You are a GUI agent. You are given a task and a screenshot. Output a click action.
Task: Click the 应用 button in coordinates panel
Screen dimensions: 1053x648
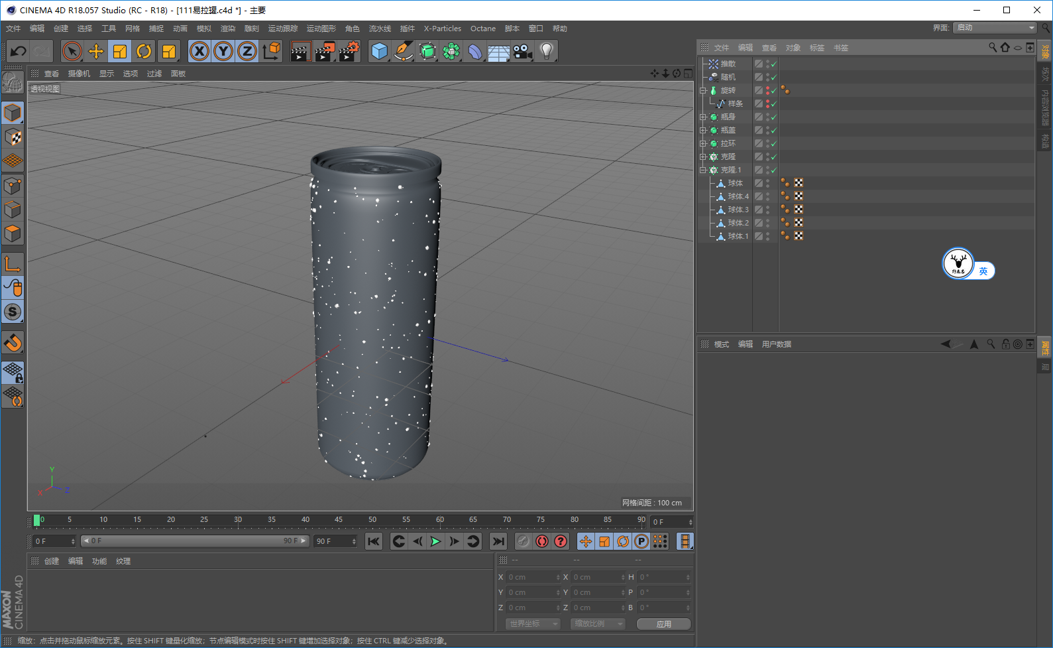point(663,624)
